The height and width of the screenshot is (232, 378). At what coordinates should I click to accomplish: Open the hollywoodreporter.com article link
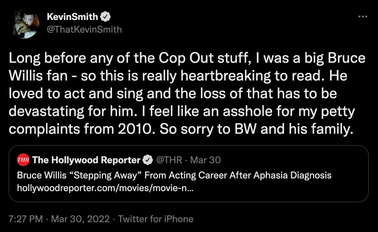point(105,189)
